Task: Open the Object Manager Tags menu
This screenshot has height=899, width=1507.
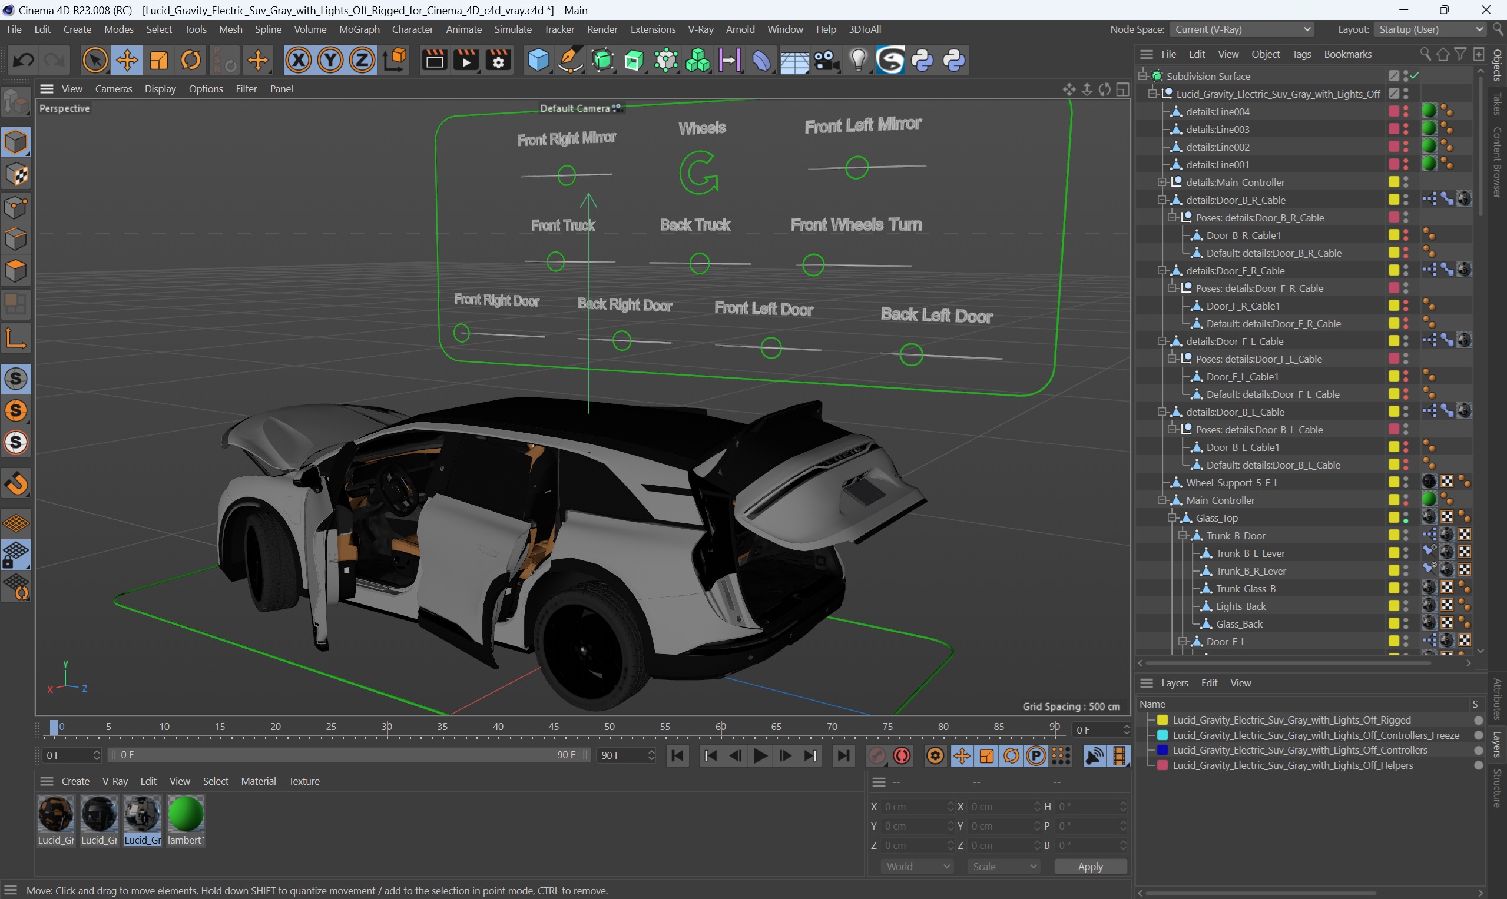Action: point(1301,55)
